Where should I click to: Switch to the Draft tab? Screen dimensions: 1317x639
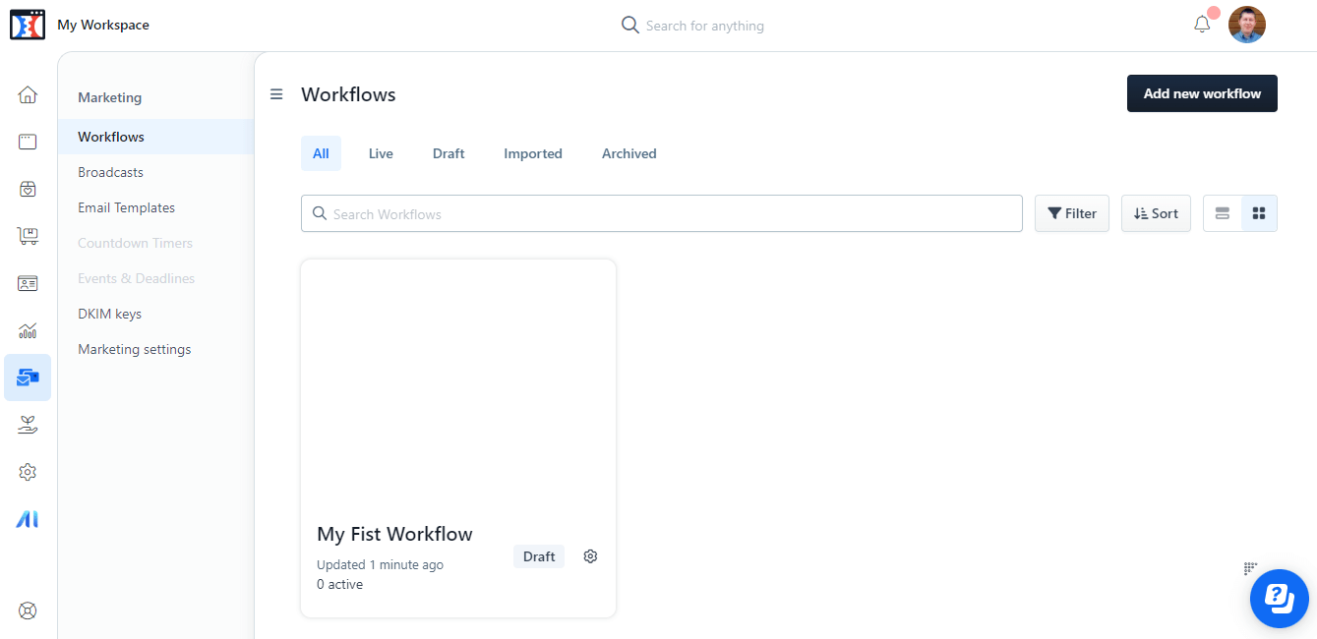pyautogui.click(x=448, y=153)
